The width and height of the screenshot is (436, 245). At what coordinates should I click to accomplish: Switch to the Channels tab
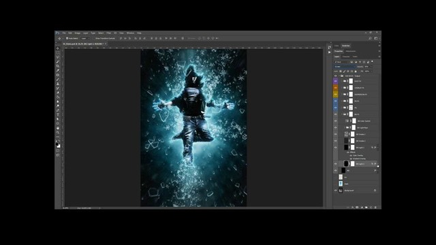345,56
